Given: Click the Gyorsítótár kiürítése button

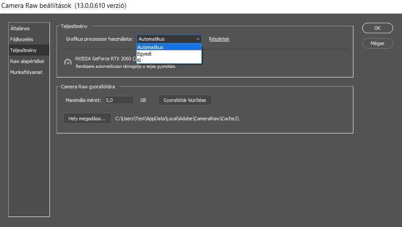Looking at the screenshot, I should [x=185, y=100].
